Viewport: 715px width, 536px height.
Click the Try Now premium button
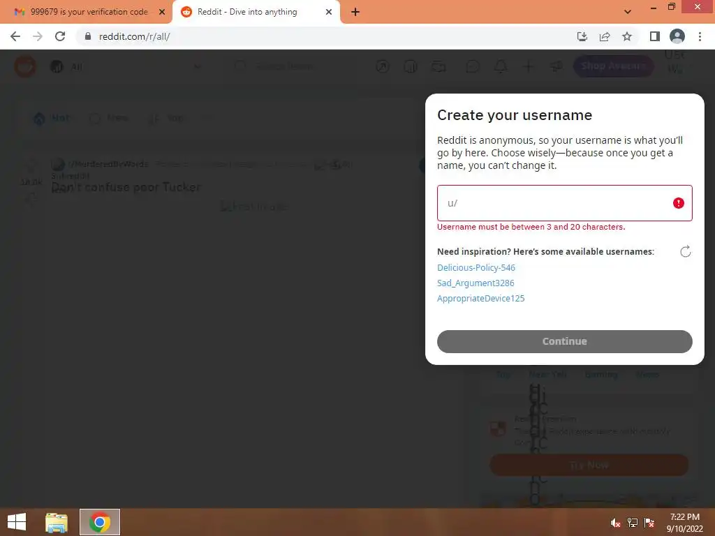(x=589, y=465)
